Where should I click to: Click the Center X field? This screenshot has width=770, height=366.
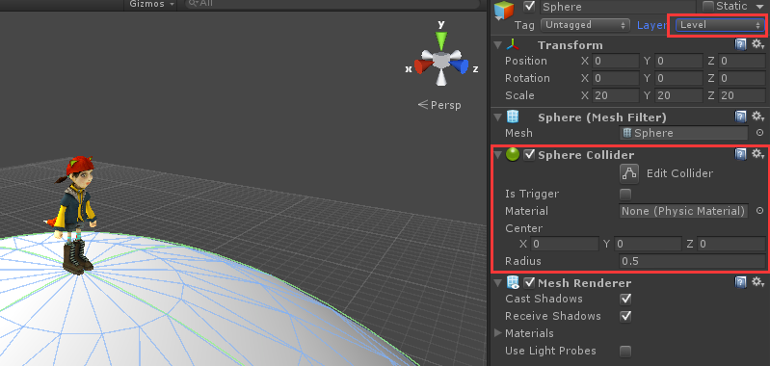click(x=565, y=244)
